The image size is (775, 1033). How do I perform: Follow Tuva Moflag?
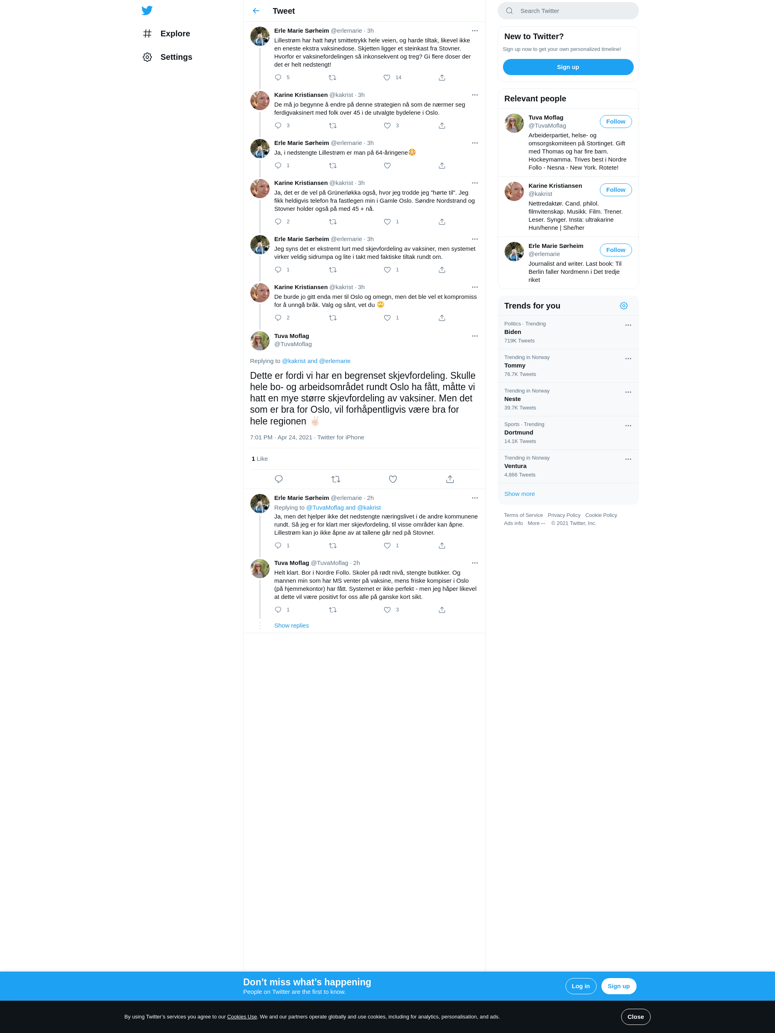[615, 122]
